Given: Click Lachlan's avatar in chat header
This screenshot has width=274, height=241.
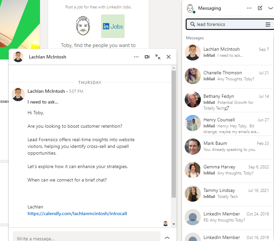Looking at the screenshot, I should (18, 57).
